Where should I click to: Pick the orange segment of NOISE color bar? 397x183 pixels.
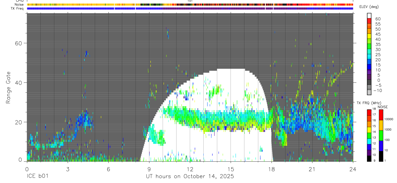pos(381,125)
